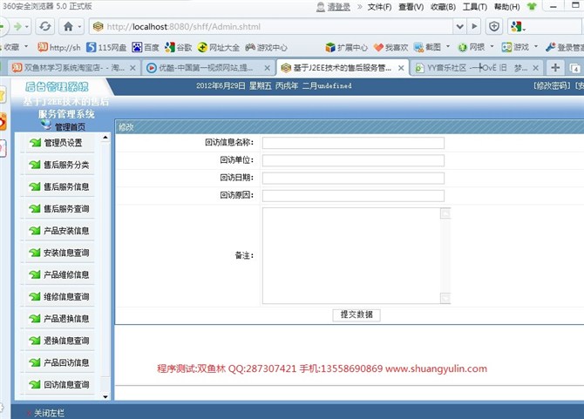Screen dimensions: 584x419
Task: Click the 回访信息名称 input field
Action: pos(353,143)
